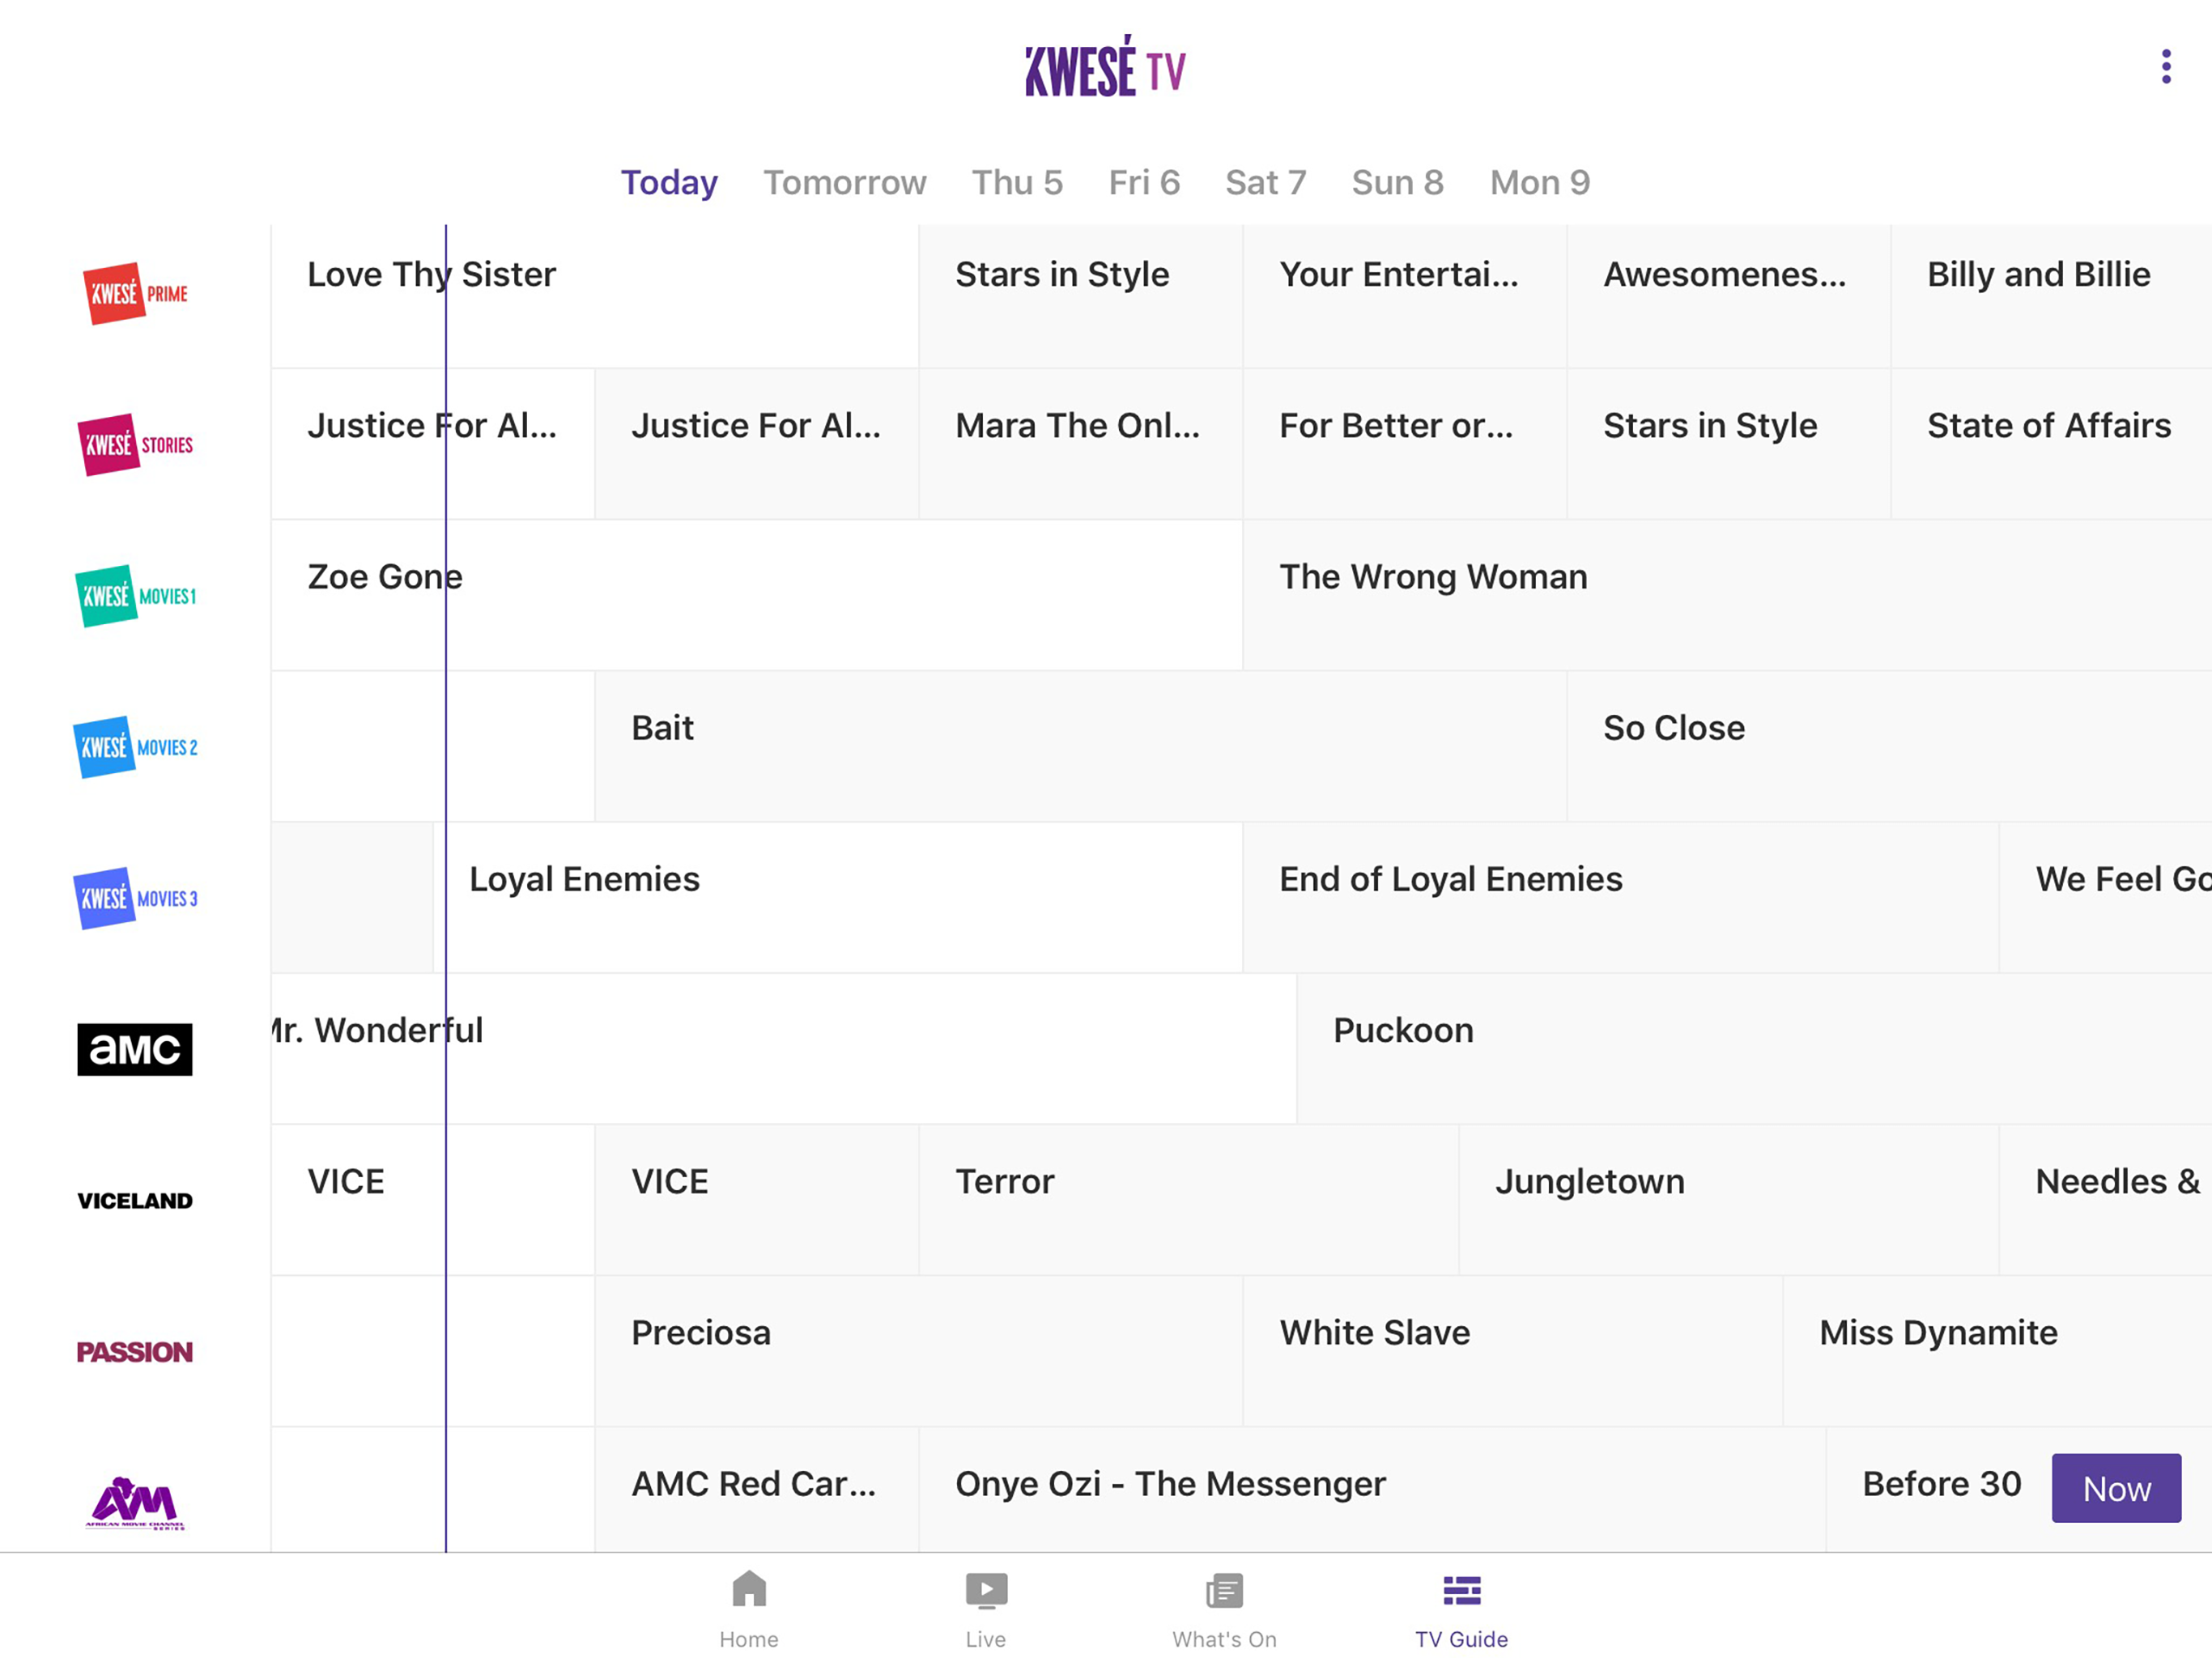This screenshot has width=2212, height=1658.
Task: Open the three-dot overflow menu
Action: [2165, 67]
